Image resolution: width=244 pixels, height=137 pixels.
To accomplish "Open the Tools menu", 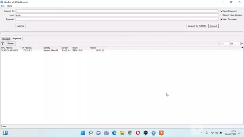I will click(10, 6).
